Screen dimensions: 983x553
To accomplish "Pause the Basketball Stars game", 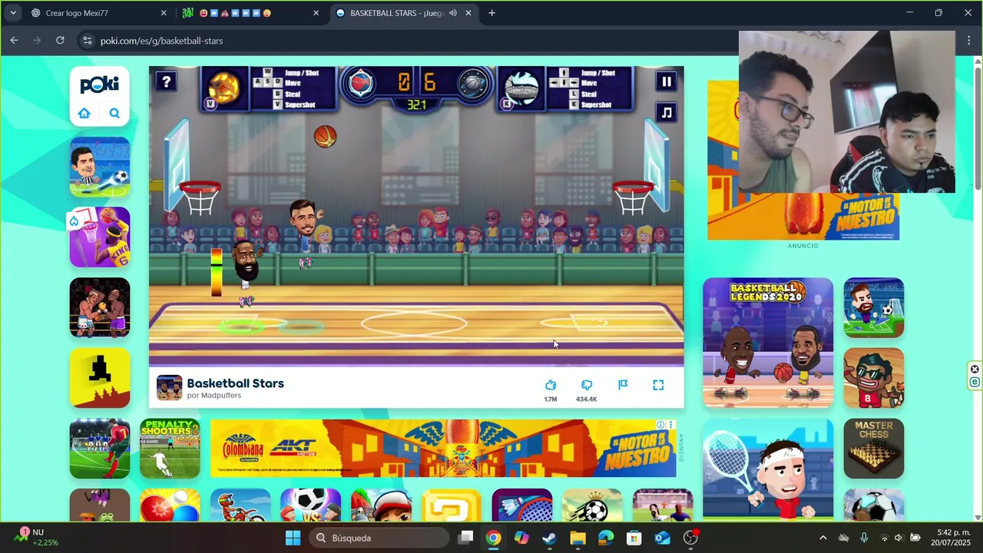I will coord(667,81).
